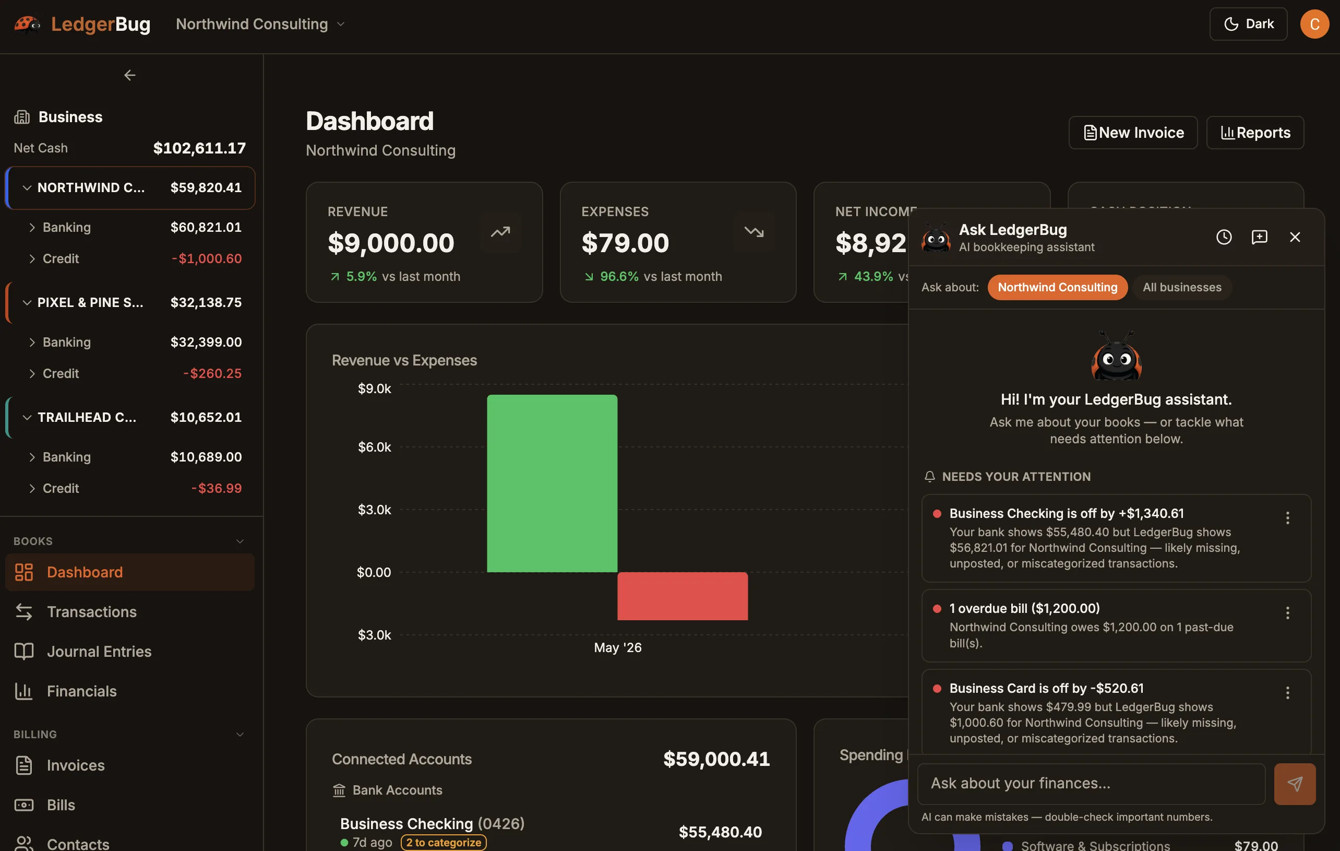Open Business Card is off alert card

[1116, 712]
